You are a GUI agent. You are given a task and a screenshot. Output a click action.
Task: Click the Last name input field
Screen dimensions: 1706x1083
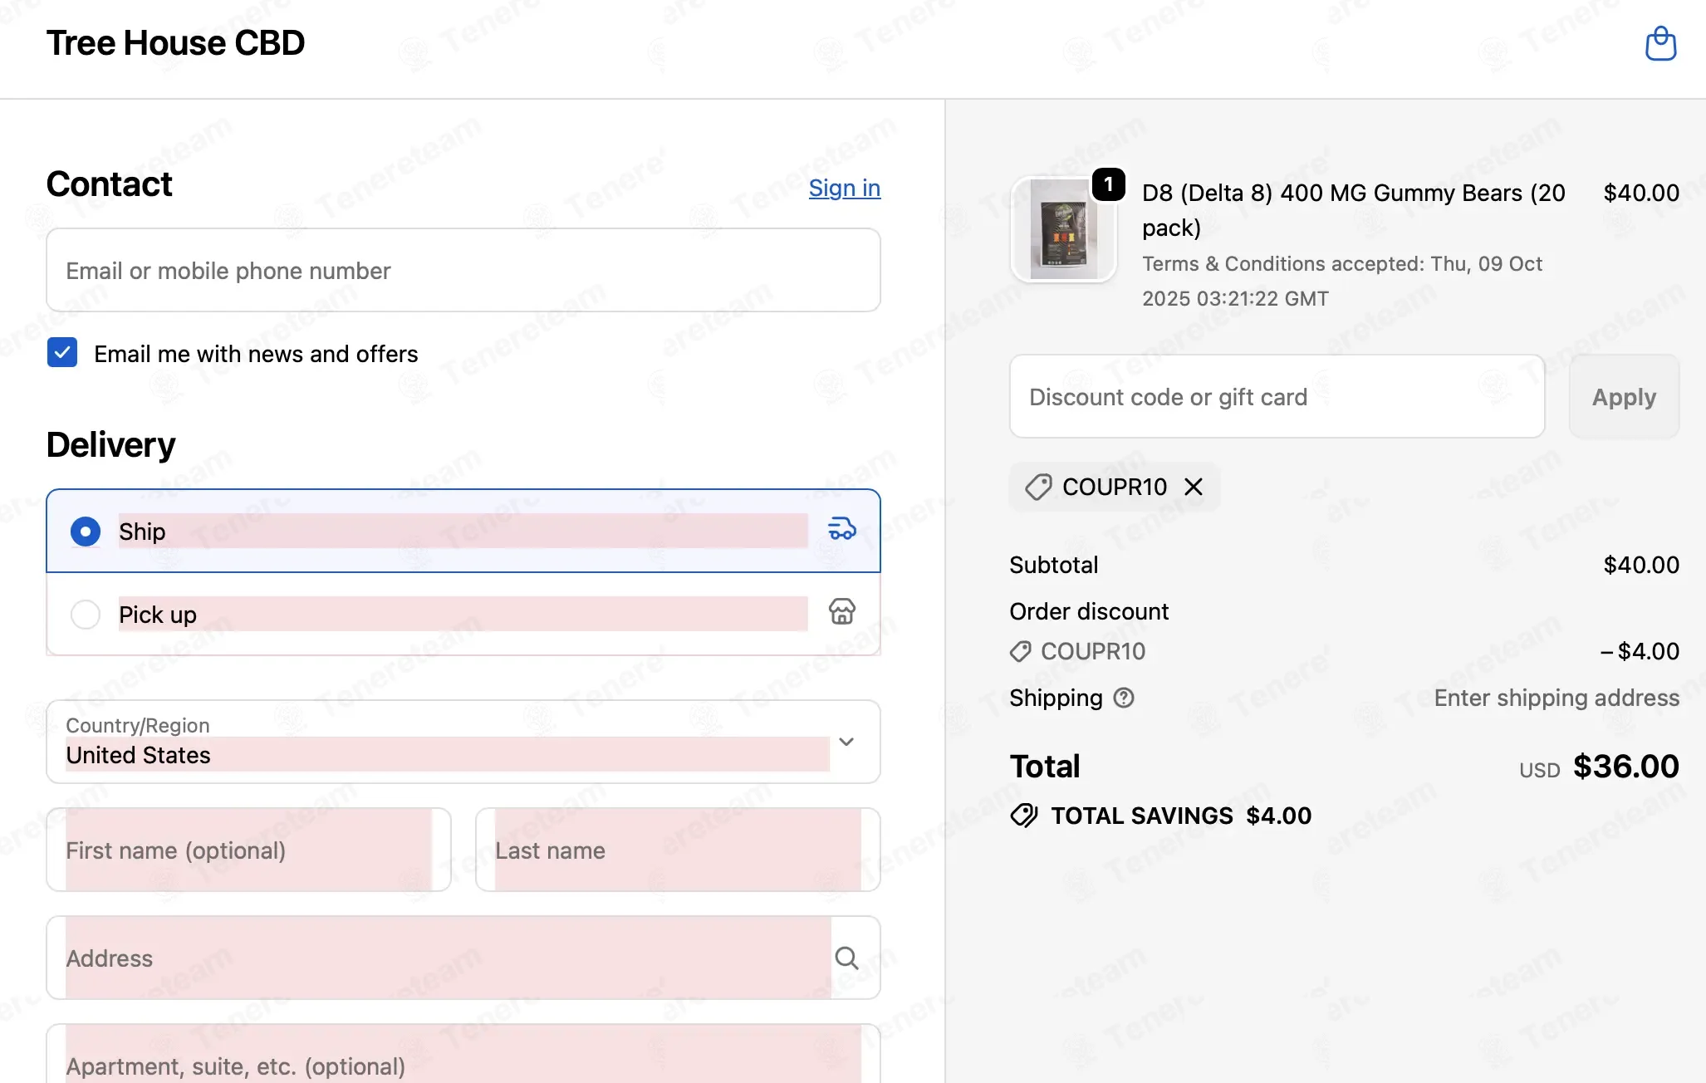677,850
